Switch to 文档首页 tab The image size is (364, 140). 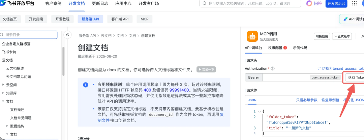click(x=10, y=19)
